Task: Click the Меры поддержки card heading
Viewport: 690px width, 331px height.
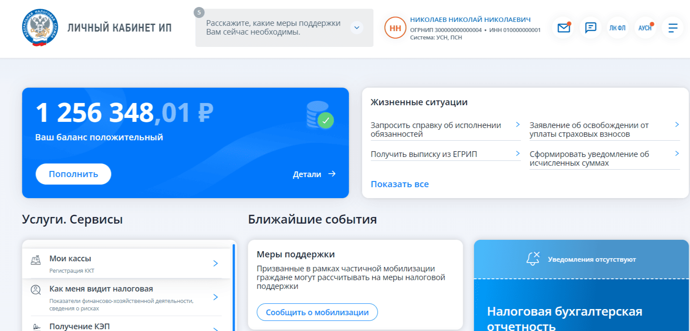Action: coord(296,254)
